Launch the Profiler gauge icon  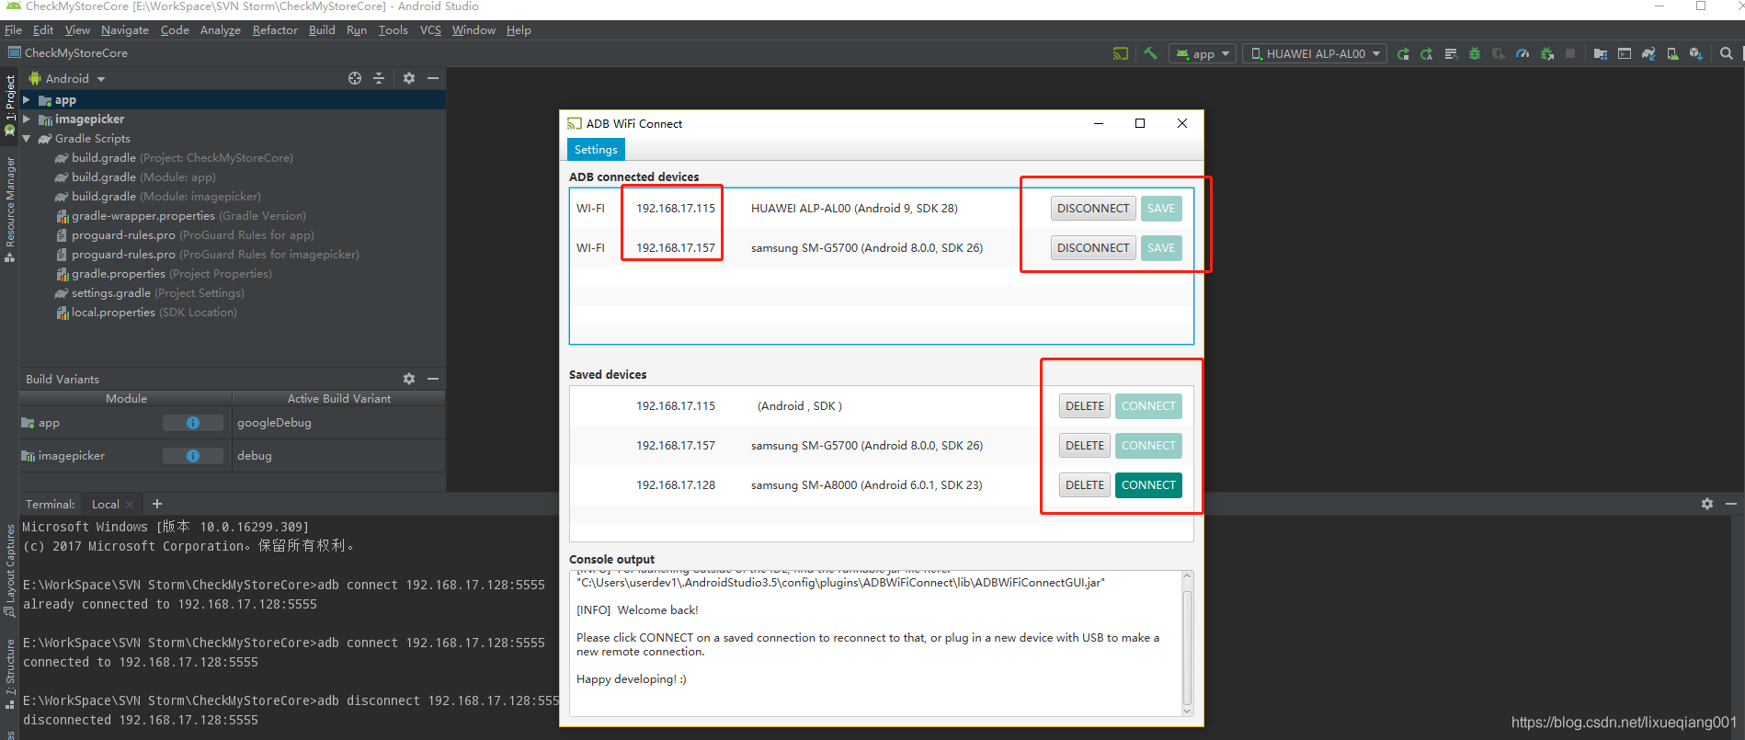coord(1523,54)
